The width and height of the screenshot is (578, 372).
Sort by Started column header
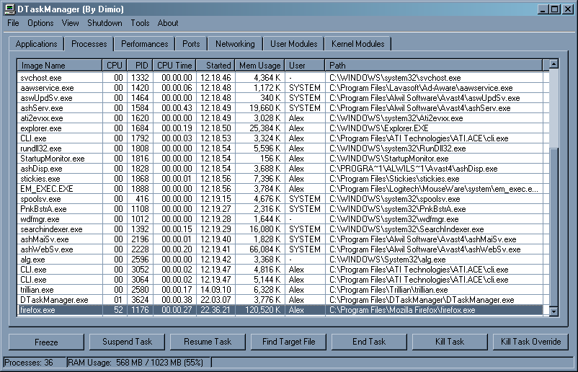[x=215, y=66]
